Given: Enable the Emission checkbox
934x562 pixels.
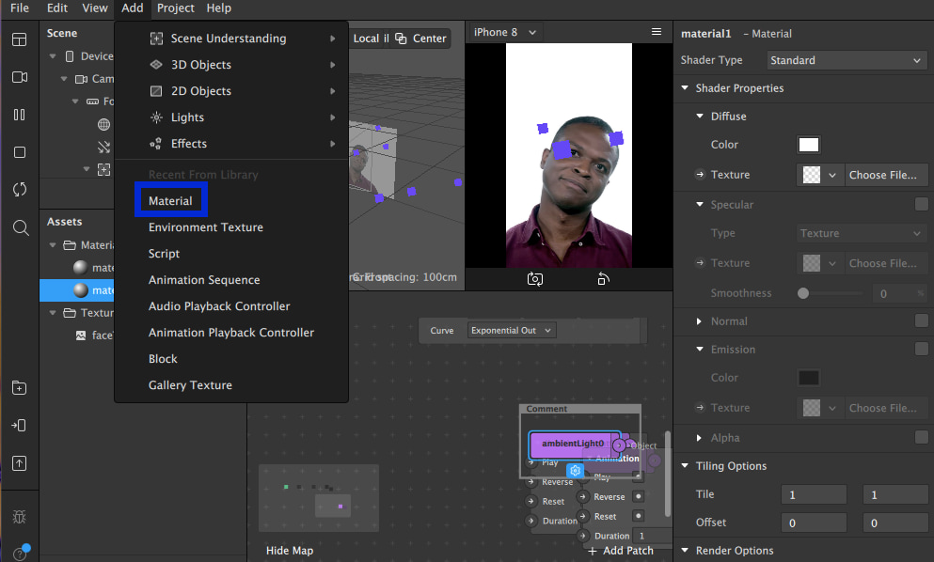Looking at the screenshot, I should point(922,350).
